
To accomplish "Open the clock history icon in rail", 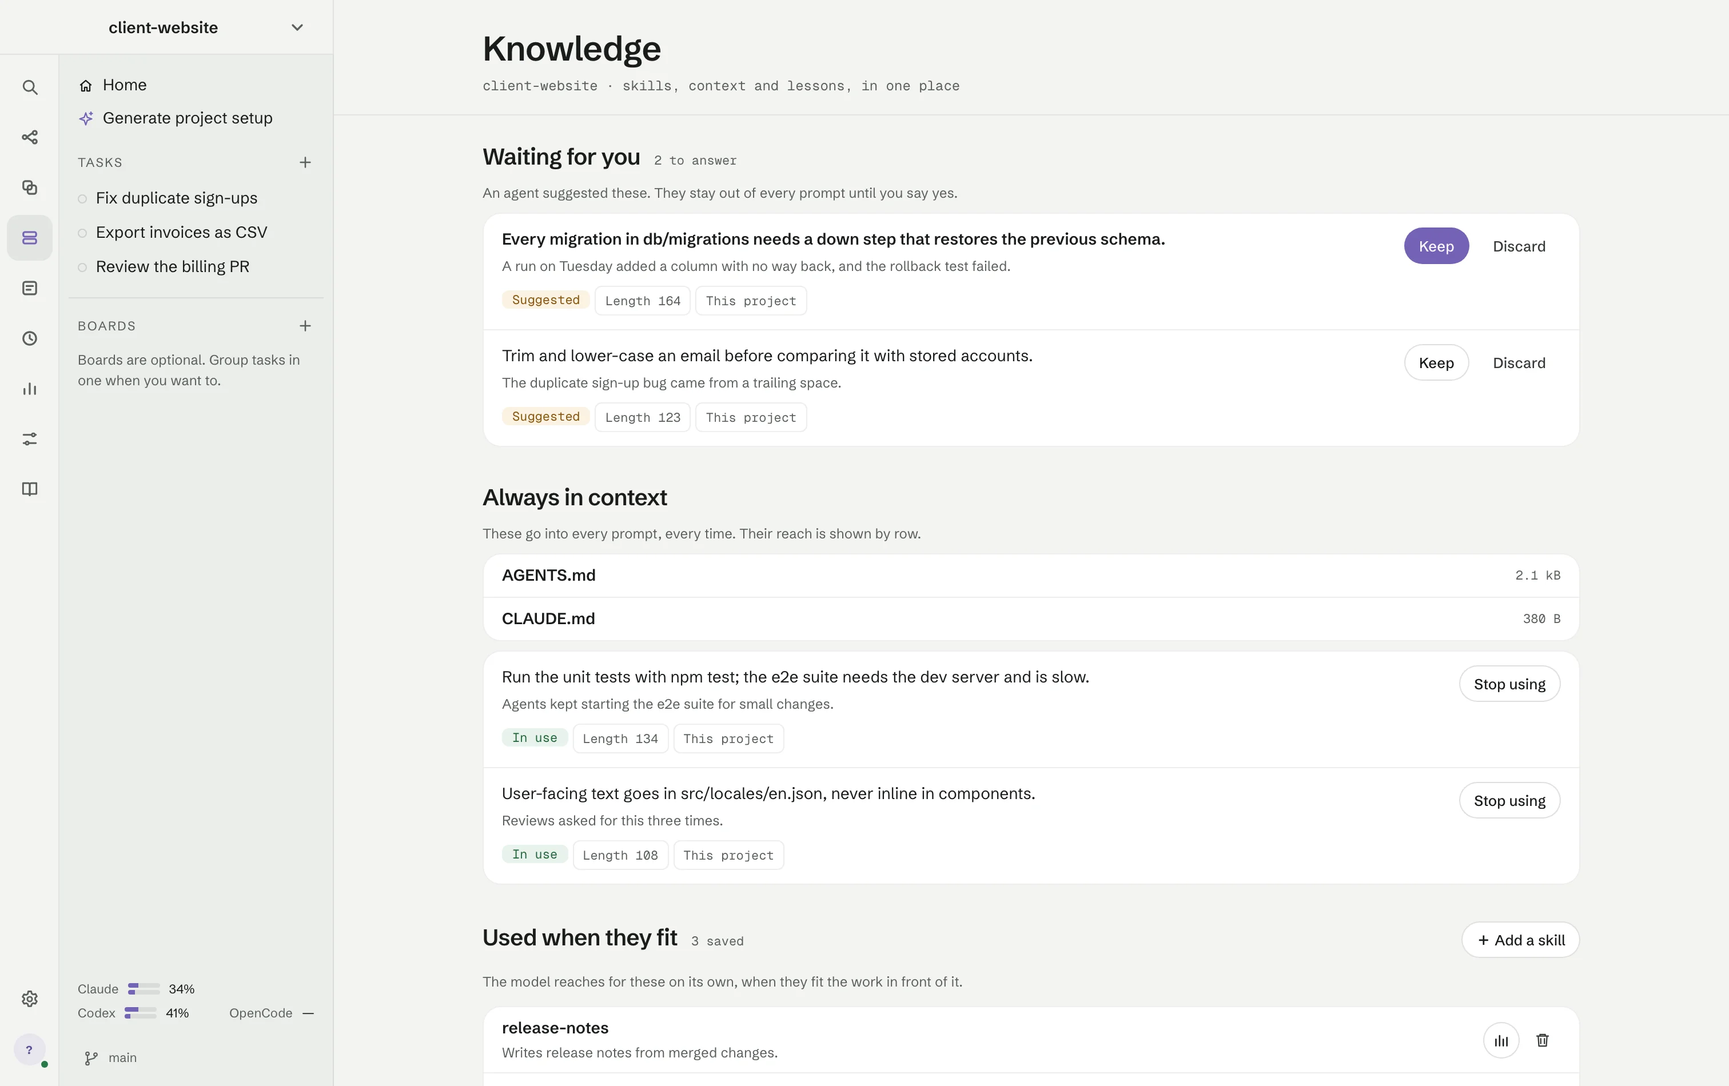I will click(x=29, y=338).
